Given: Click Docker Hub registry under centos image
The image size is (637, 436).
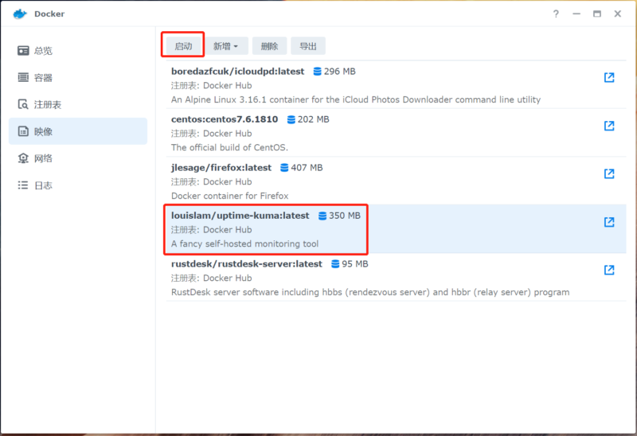Looking at the screenshot, I should click(x=228, y=134).
